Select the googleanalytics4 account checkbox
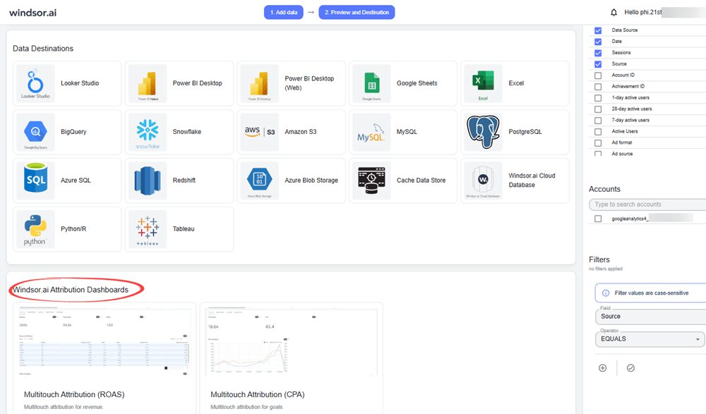706x414 pixels. point(598,219)
